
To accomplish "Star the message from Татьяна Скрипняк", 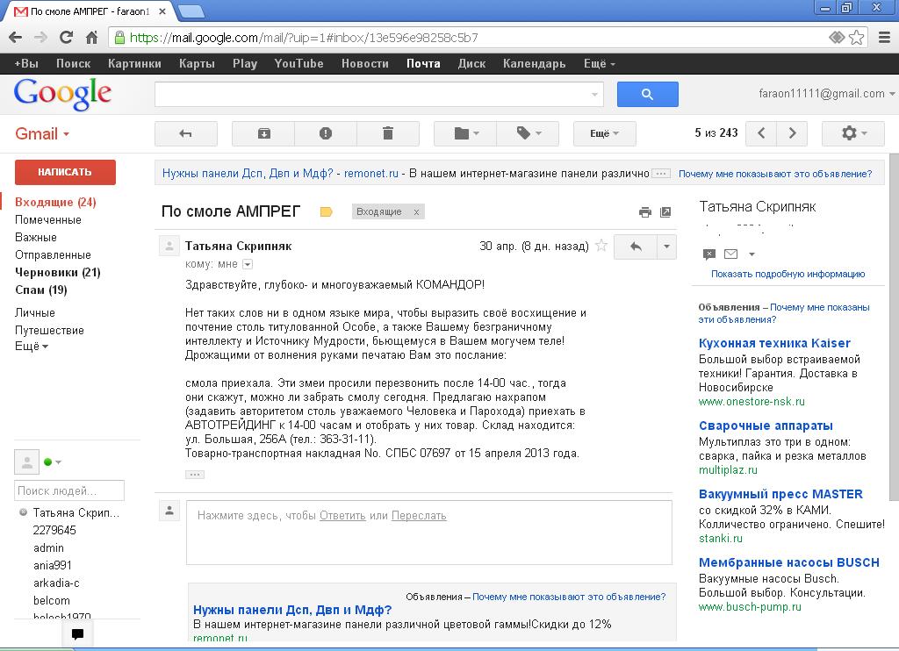I will point(601,247).
